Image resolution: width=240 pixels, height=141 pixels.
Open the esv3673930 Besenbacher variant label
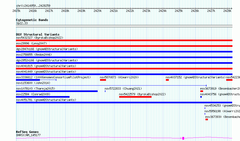(x=223, y=117)
